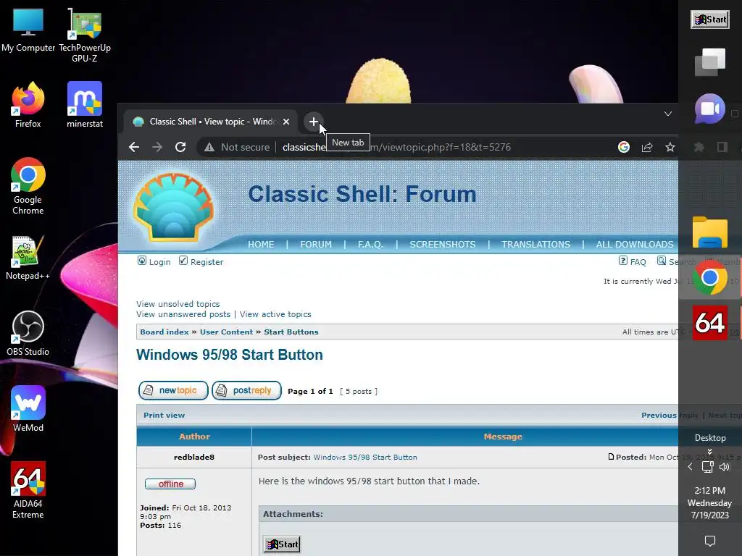Click the Register link
Viewport: 742px width, 556px height.
201,261
